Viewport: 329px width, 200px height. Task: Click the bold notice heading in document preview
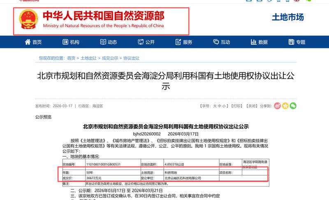coord(166,127)
